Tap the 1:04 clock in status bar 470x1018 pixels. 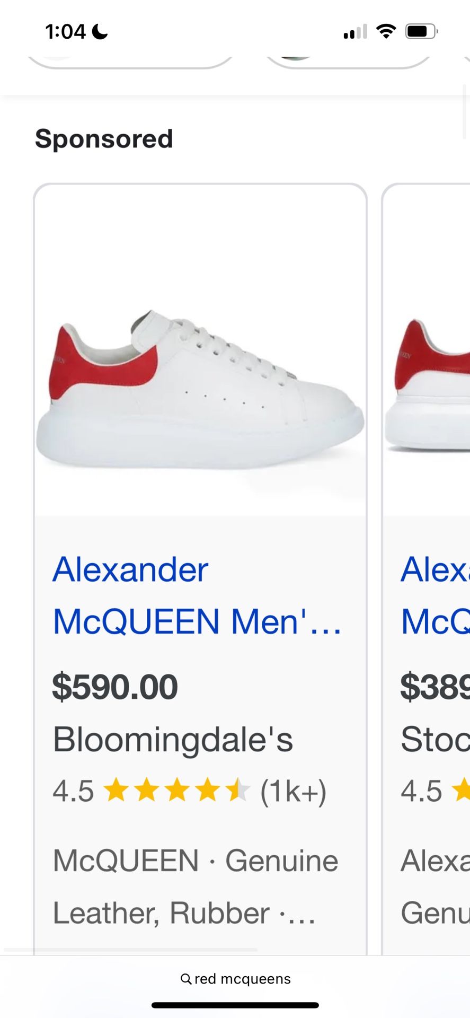point(65,32)
